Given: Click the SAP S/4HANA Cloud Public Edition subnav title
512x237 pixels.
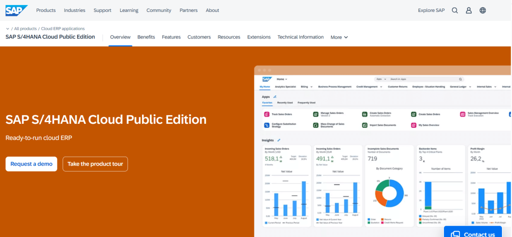Looking at the screenshot, I should coord(50,37).
